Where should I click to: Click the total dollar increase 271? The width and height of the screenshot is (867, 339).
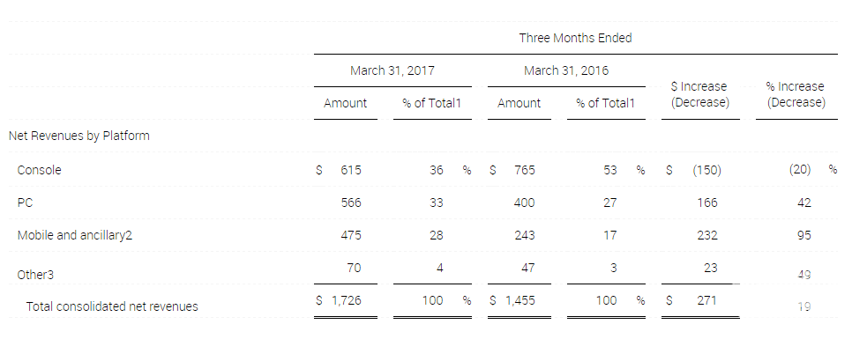tap(706, 300)
